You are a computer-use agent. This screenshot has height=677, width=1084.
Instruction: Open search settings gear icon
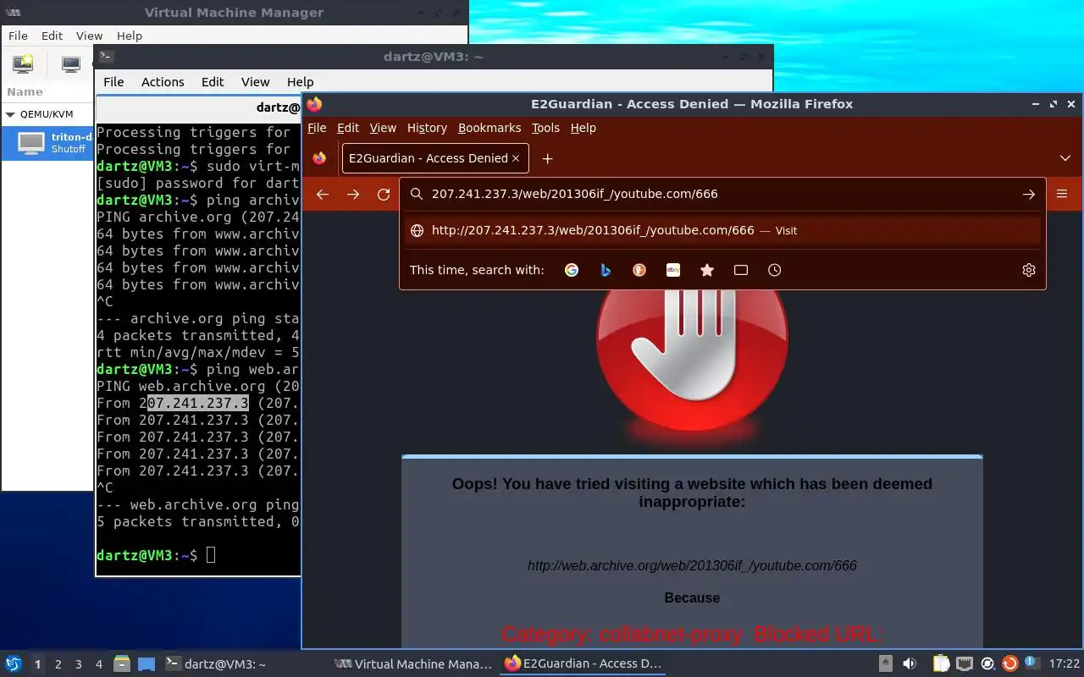tap(1029, 270)
